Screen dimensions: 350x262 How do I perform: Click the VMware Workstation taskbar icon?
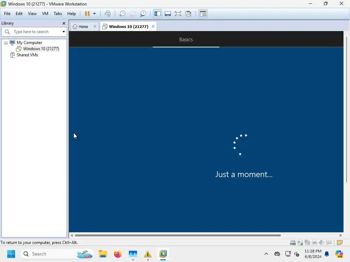click(163, 254)
